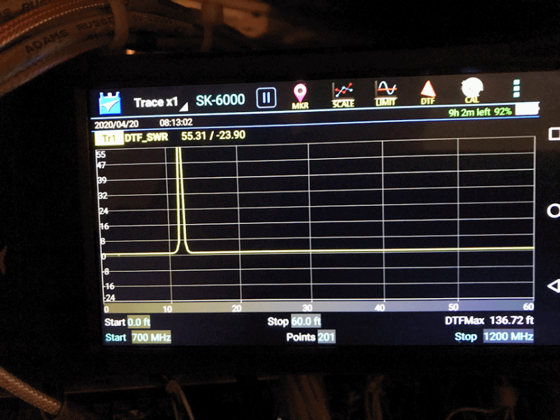Tap the Android back triangle button

553,286
